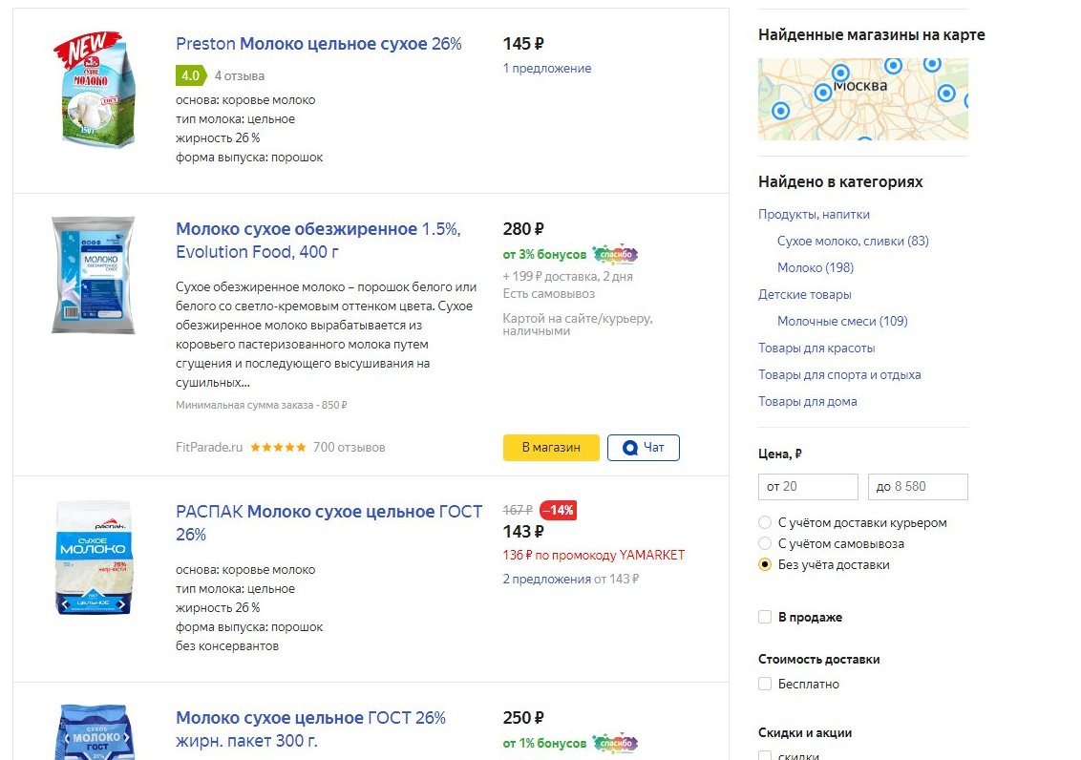Screen dimensions: 1081x760
Task: Open the 'Чат' button for FitParade
Action: tap(644, 447)
